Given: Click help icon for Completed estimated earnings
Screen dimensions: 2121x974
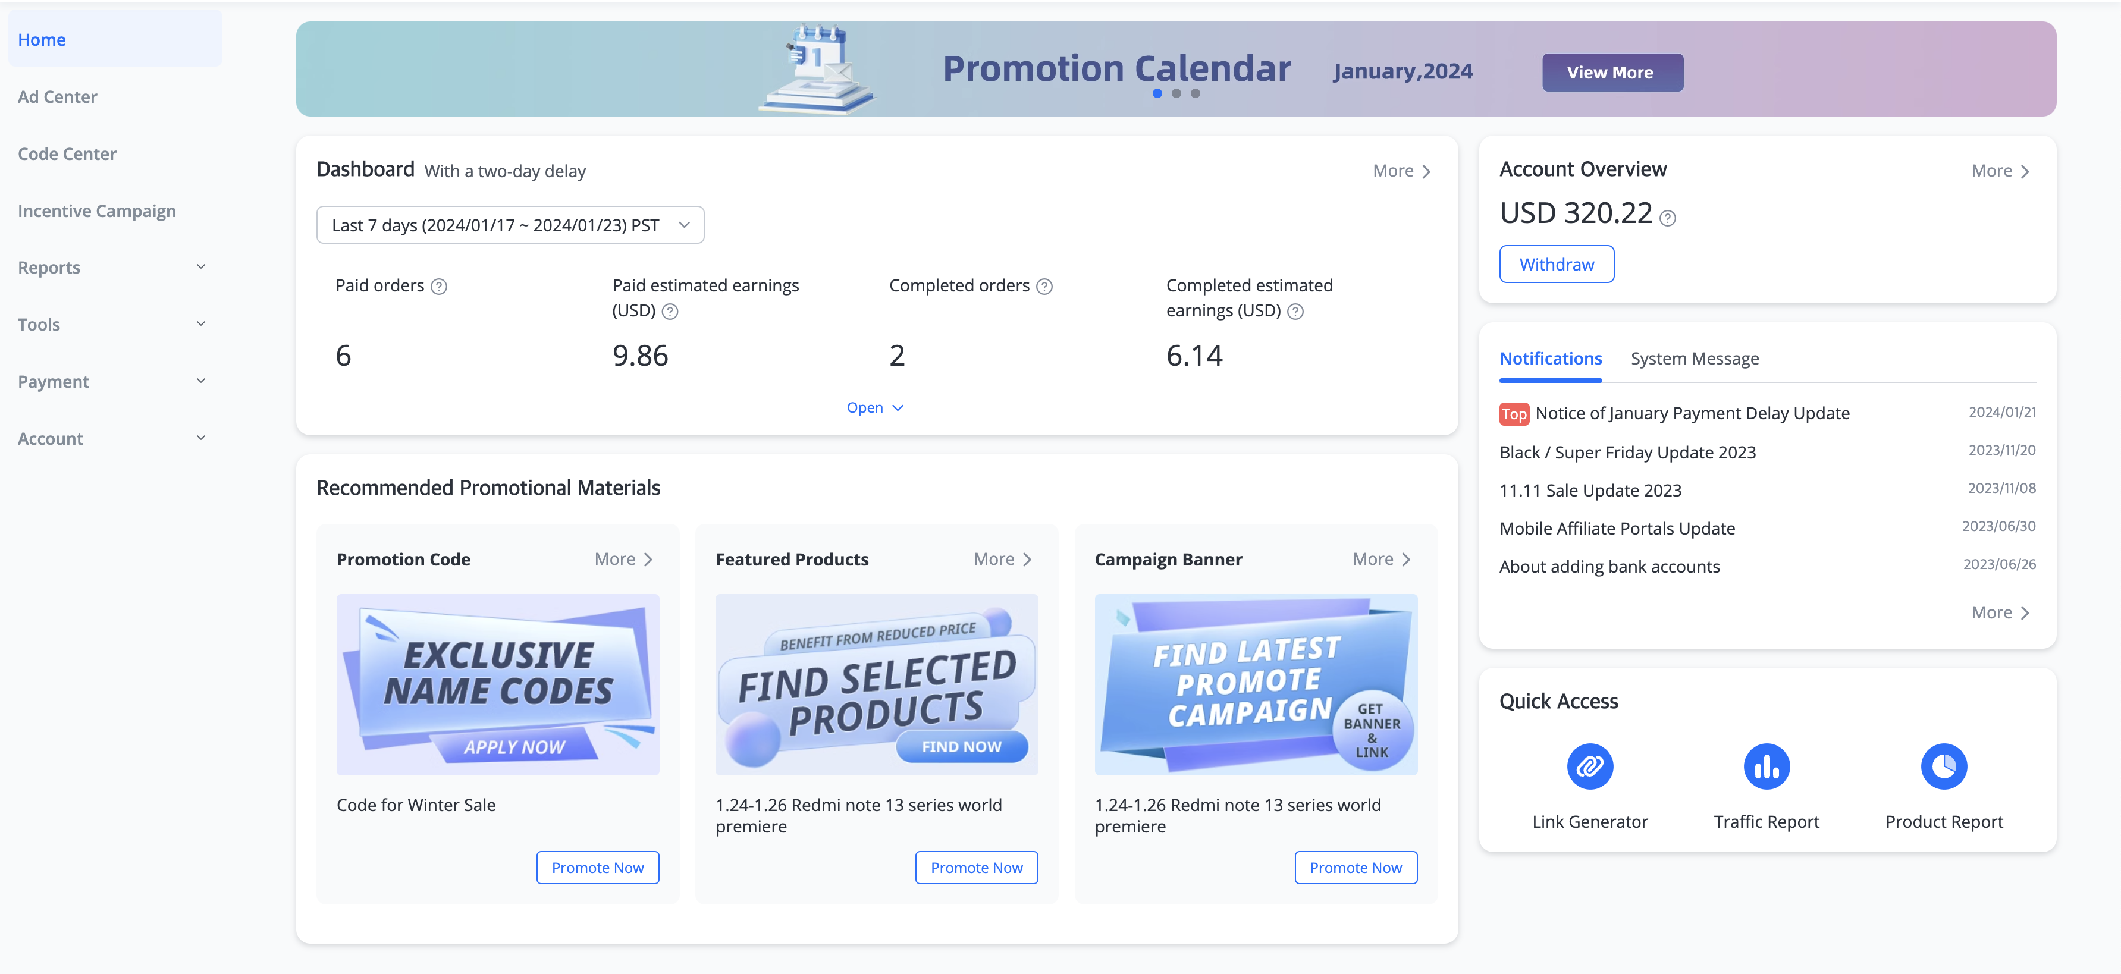Looking at the screenshot, I should (x=1295, y=311).
